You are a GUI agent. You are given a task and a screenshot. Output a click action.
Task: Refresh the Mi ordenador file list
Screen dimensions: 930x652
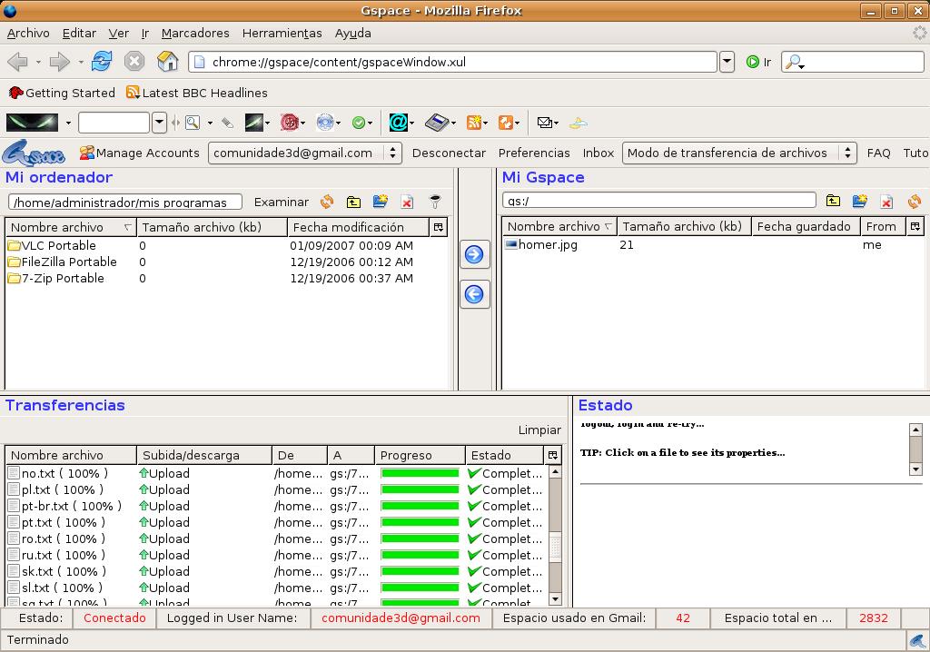[x=327, y=202]
